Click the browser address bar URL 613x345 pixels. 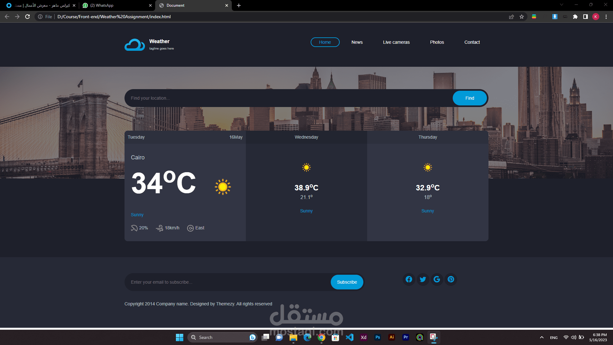[114, 17]
